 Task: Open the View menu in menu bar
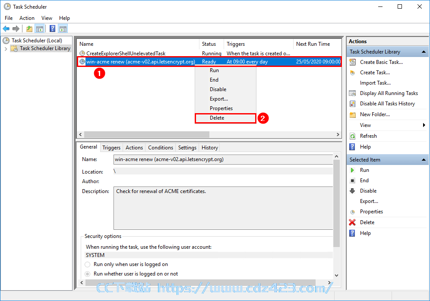47,18
